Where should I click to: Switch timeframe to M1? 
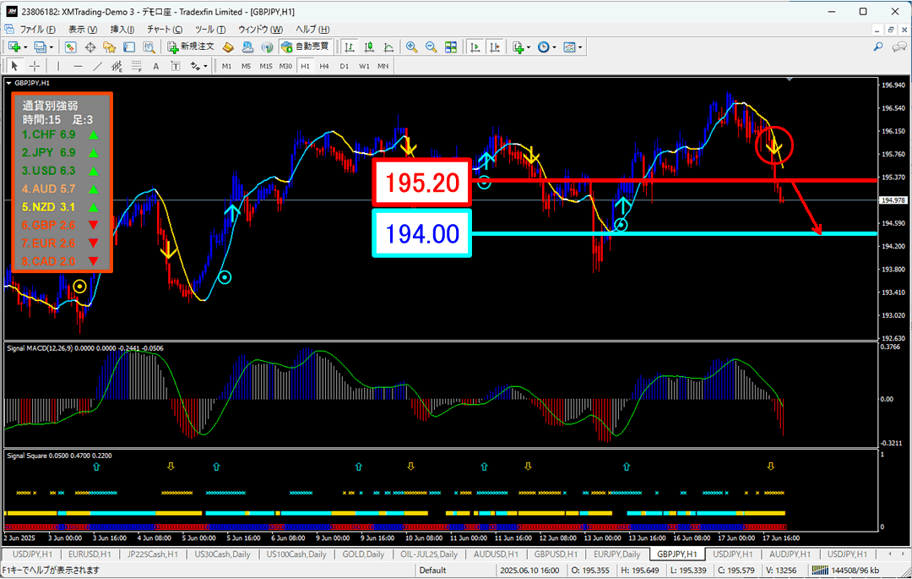tap(227, 66)
